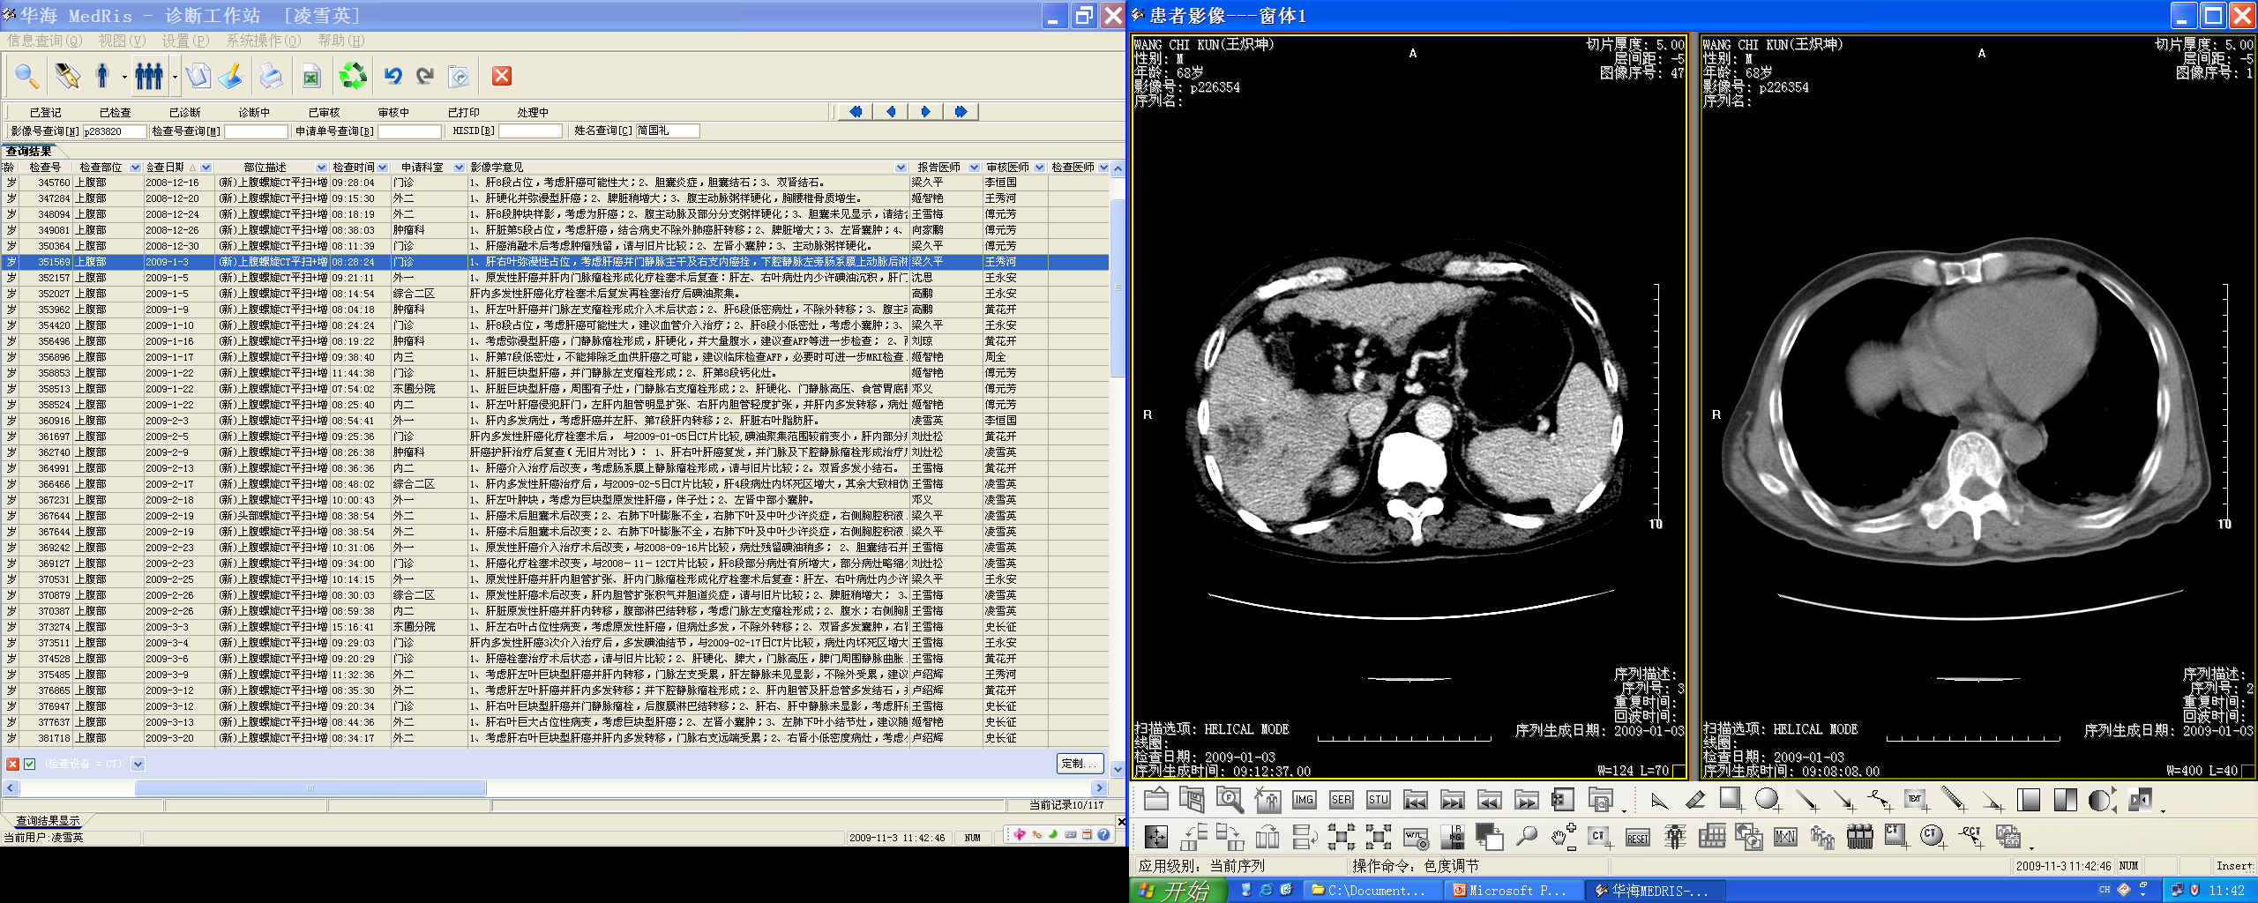Viewport: 2258px width, 903px height.
Task: Open 报告医师 column filter dropdown
Action: tap(974, 167)
